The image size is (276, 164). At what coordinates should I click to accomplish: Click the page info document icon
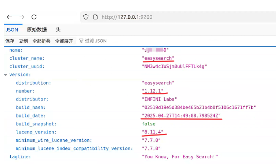95,17
